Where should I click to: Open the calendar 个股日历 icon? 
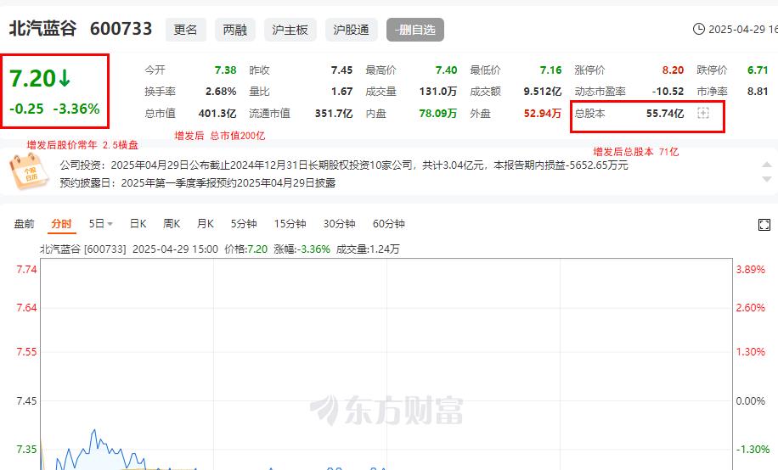(x=29, y=171)
